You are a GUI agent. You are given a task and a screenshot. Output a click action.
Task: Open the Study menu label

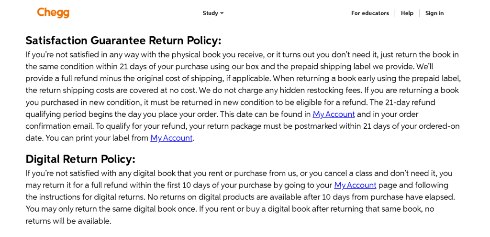(210, 13)
